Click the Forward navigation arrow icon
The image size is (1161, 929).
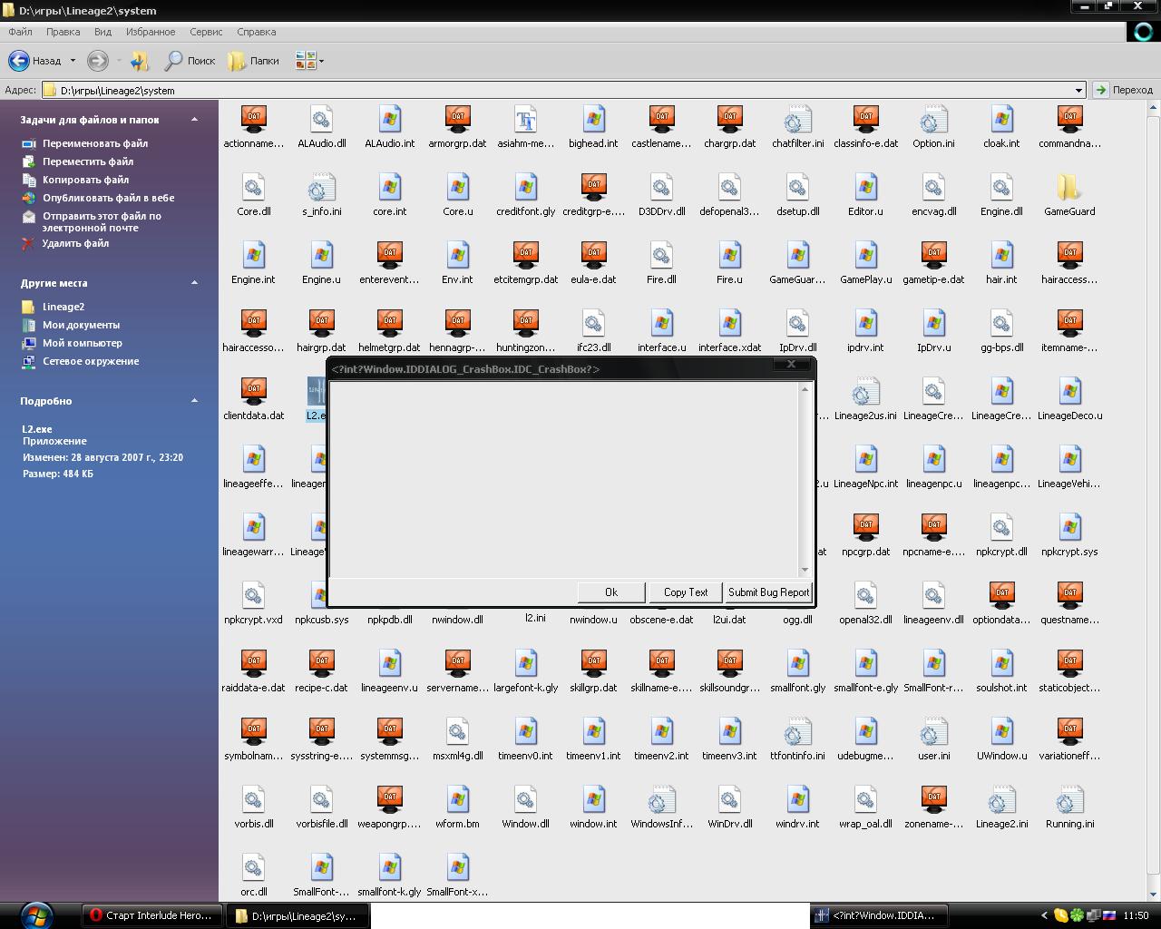97,61
